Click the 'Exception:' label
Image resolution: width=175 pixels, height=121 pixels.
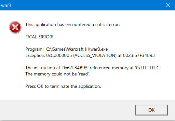point(35,55)
